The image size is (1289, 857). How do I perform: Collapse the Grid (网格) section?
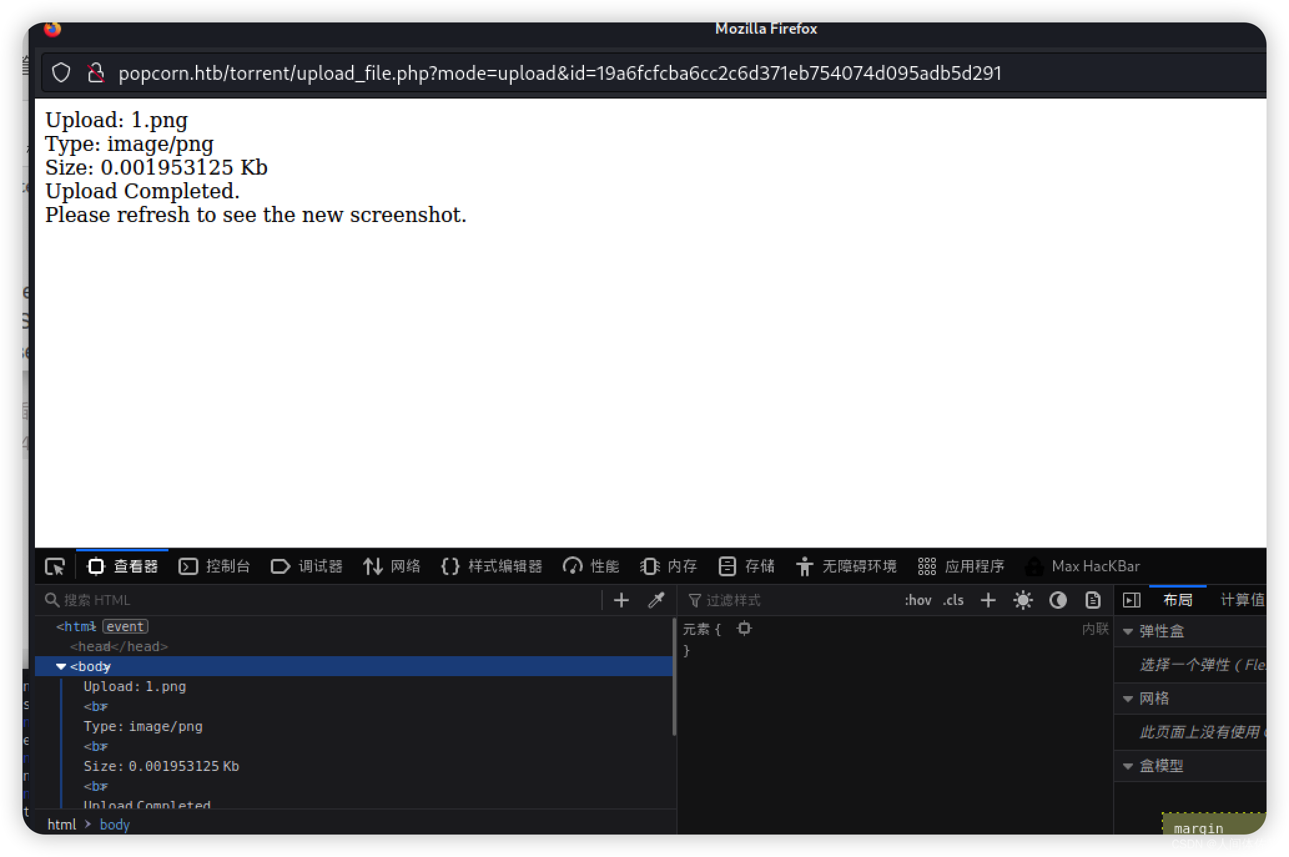tap(1128, 699)
